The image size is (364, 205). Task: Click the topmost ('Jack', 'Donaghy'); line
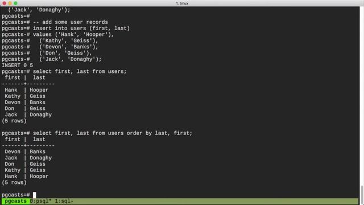39,10
